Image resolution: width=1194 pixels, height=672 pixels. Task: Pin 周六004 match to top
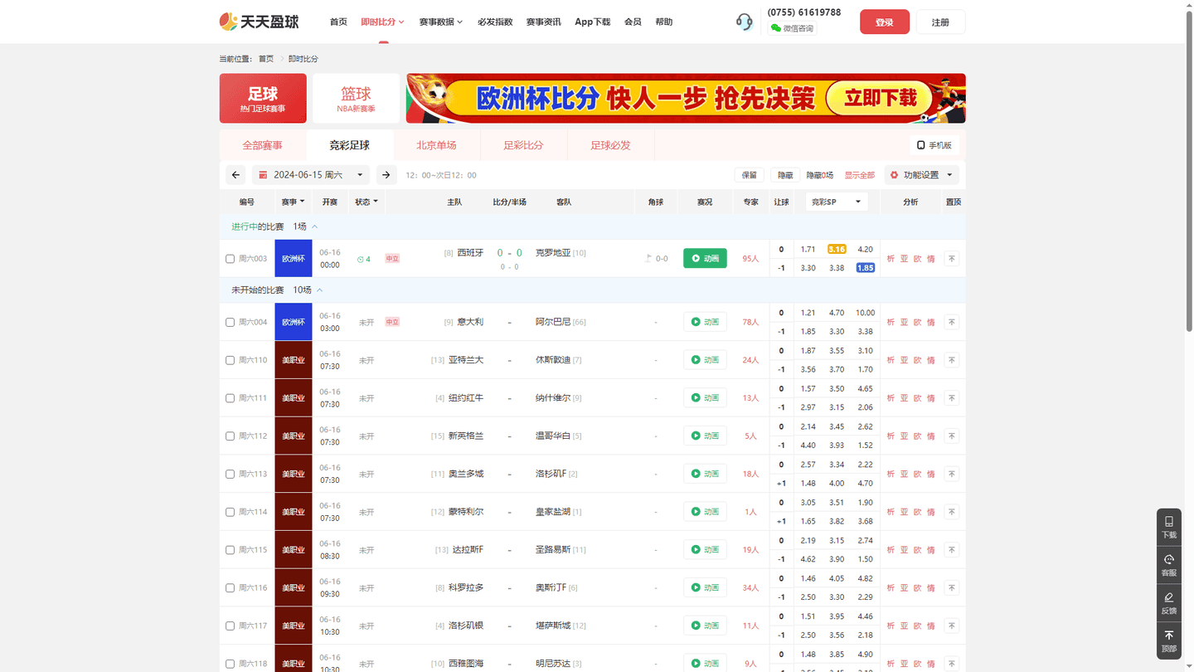click(x=952, y=322)
